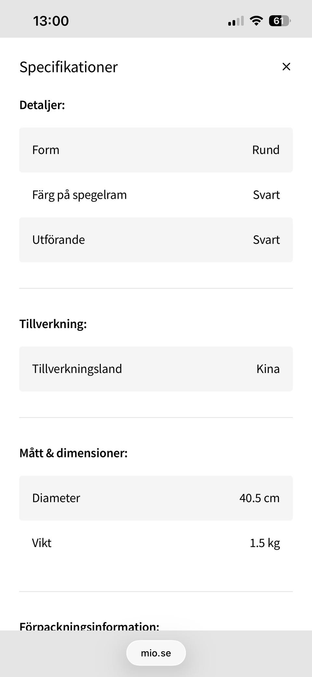Tap the Specifikationer heading
312x677 pixels.
coord(69,67)
